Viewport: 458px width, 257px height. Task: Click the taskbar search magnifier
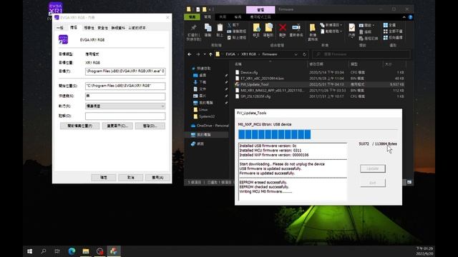coord(44,251)
